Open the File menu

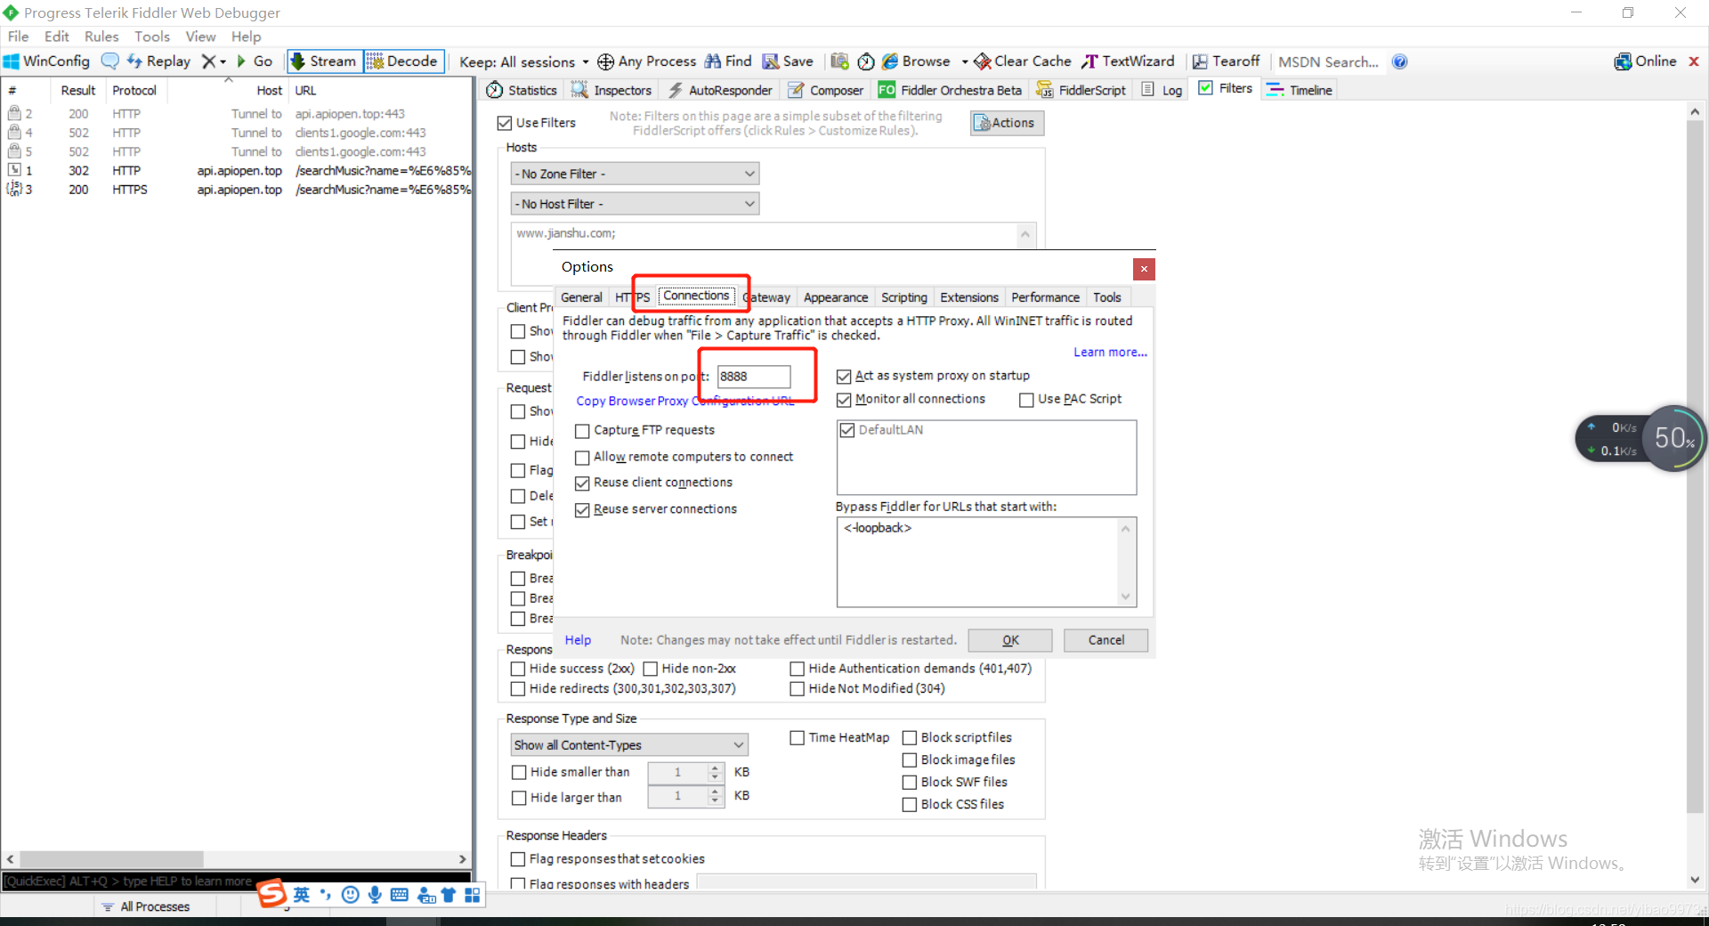tap(19, 37)
